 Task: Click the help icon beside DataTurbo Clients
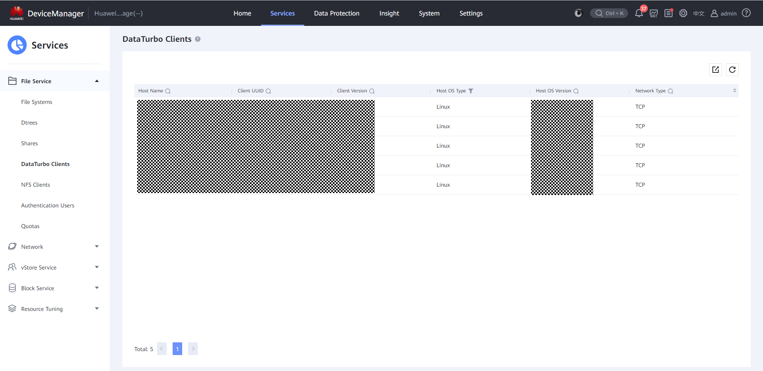pyautogui.click(x=198, y=39)
